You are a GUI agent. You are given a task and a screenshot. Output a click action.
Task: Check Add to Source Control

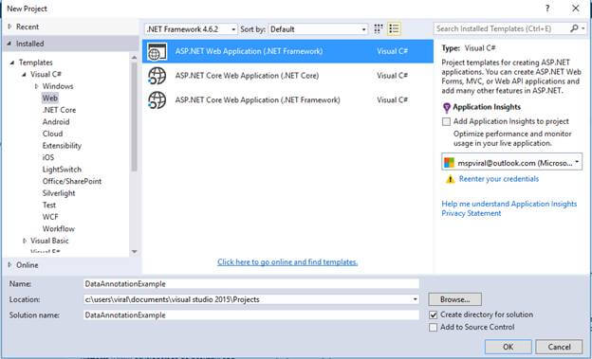(x=433, y=328)
